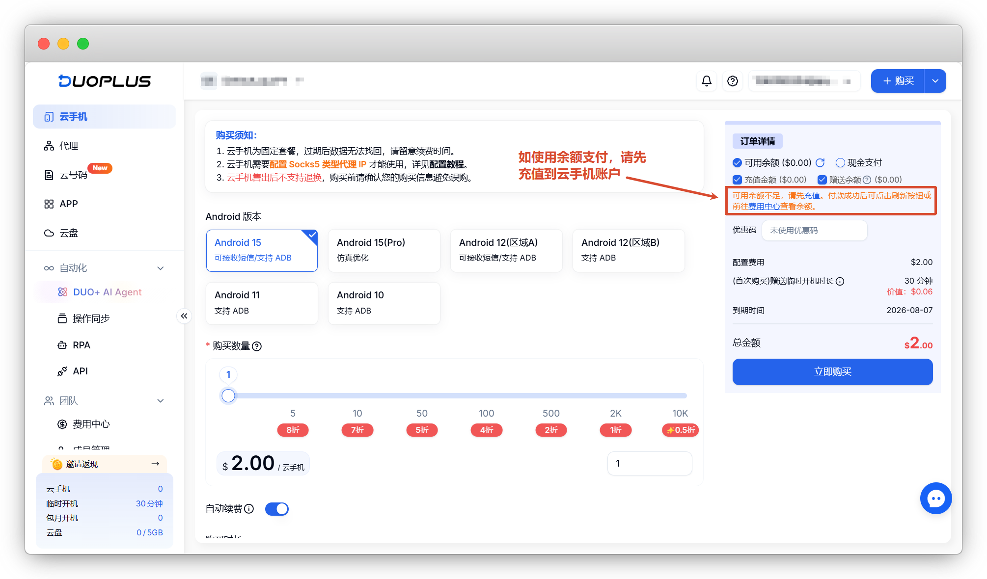
Task: Click the New badge on 云号码
Action: pyautogui.click(x=100, y=168)
